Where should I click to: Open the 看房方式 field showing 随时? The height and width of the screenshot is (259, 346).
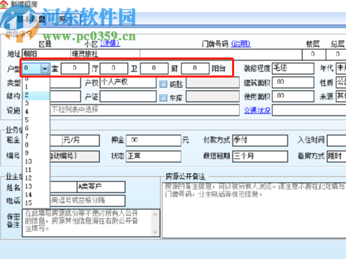pyautogui.click(x=336, y=157)
